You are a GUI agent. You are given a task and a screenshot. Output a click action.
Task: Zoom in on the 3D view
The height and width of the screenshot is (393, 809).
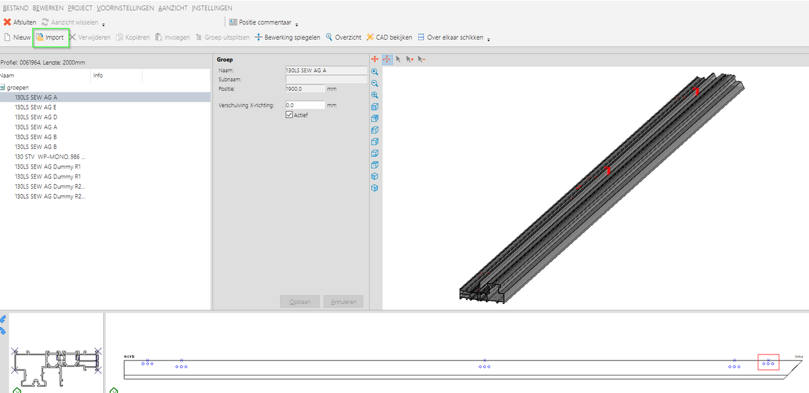tap(375, 71)
